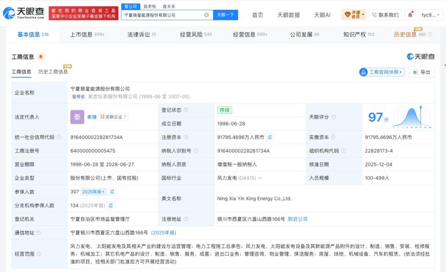Screen dimensions: 446x272
Task: Click the 关联企业 7 badge
Action: click(x=113, y=117)
